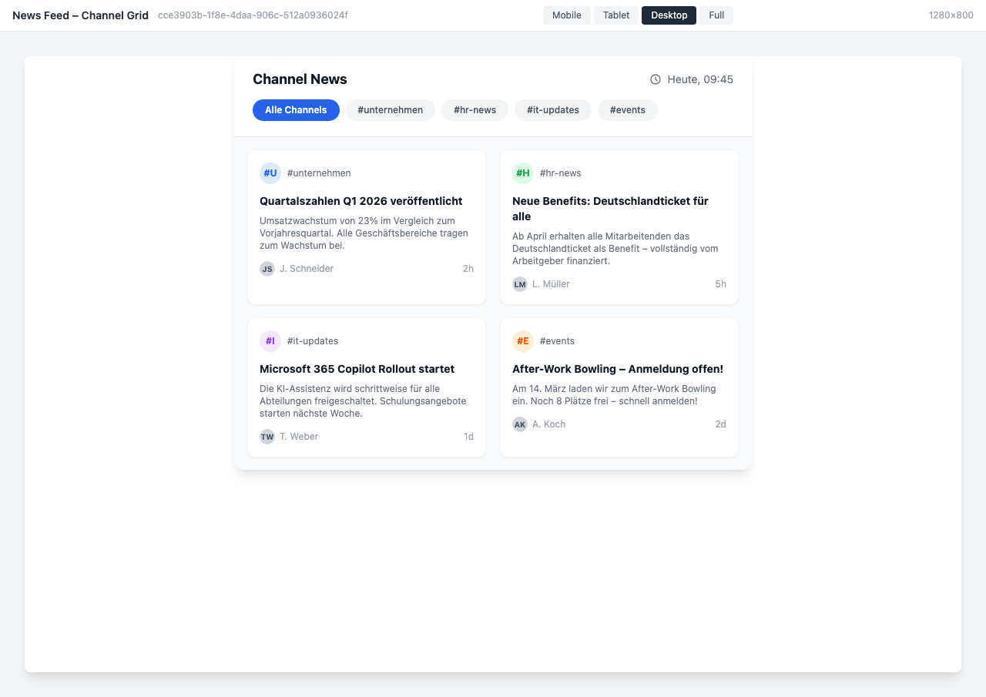
Task: Click the green #H hr-news badge icon
Action: 523,173
